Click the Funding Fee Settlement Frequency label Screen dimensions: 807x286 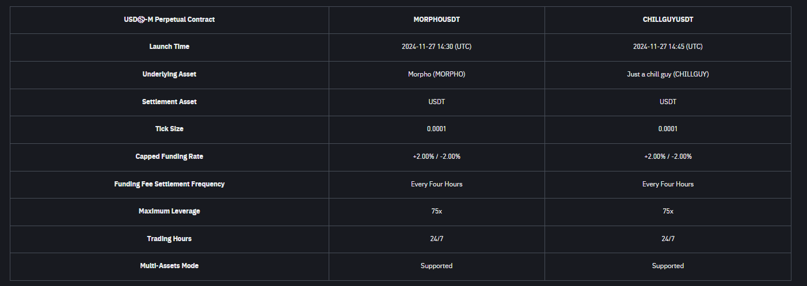point(169,184)
